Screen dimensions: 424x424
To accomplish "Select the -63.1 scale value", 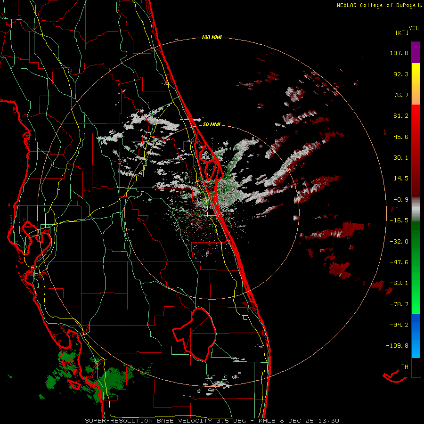I will (x=399, y=283).
